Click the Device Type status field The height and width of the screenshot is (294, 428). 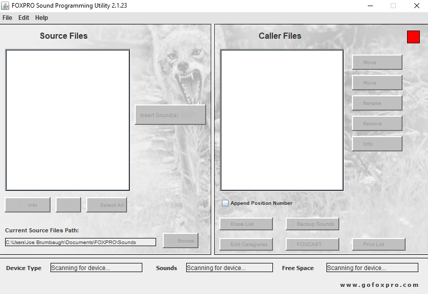click(96, 268)
